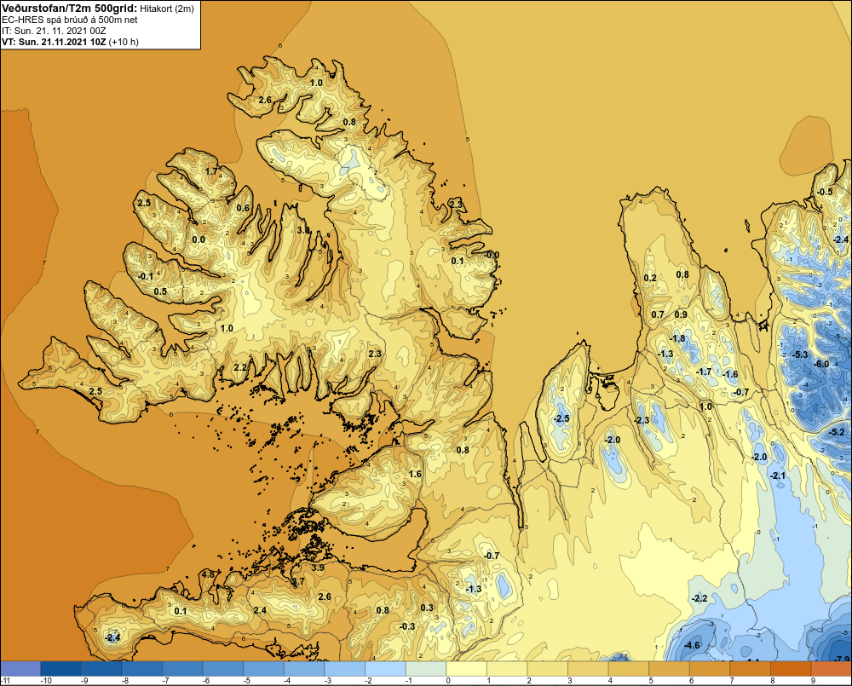The width and height of the screenshot is (852, 686).
Task: Click the 0.2 temperature value
Action: click(650, 279)
